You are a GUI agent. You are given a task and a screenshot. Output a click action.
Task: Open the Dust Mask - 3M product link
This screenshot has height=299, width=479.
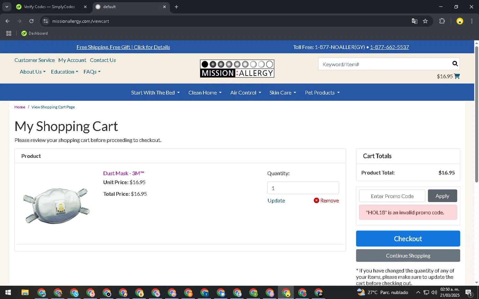(x=124, y=173)
